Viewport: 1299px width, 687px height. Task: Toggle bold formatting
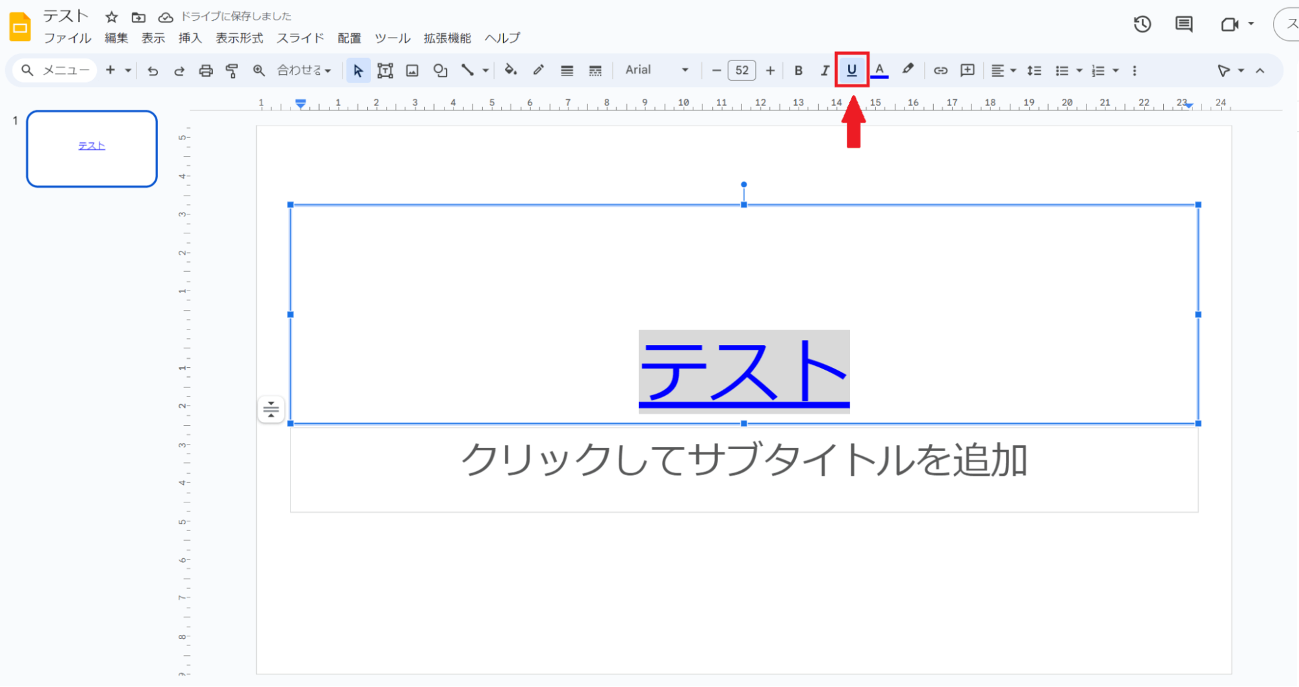point(799,71)
